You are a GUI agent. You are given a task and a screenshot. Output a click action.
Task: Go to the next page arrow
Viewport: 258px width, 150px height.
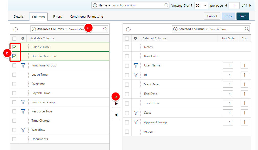(x=250, y=5)
